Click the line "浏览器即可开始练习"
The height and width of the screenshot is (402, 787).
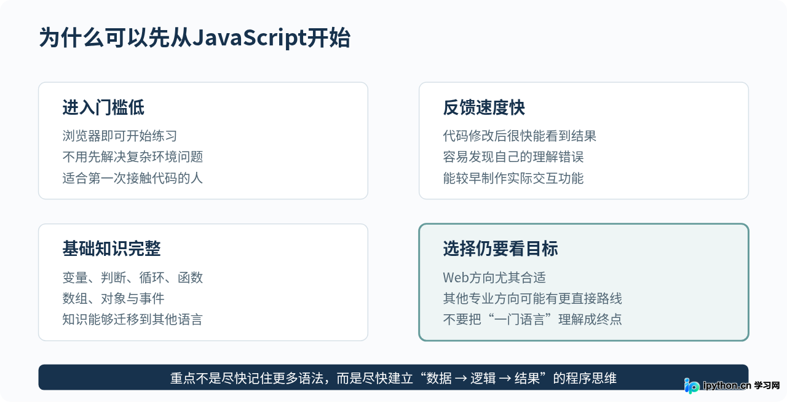[120, 136]
